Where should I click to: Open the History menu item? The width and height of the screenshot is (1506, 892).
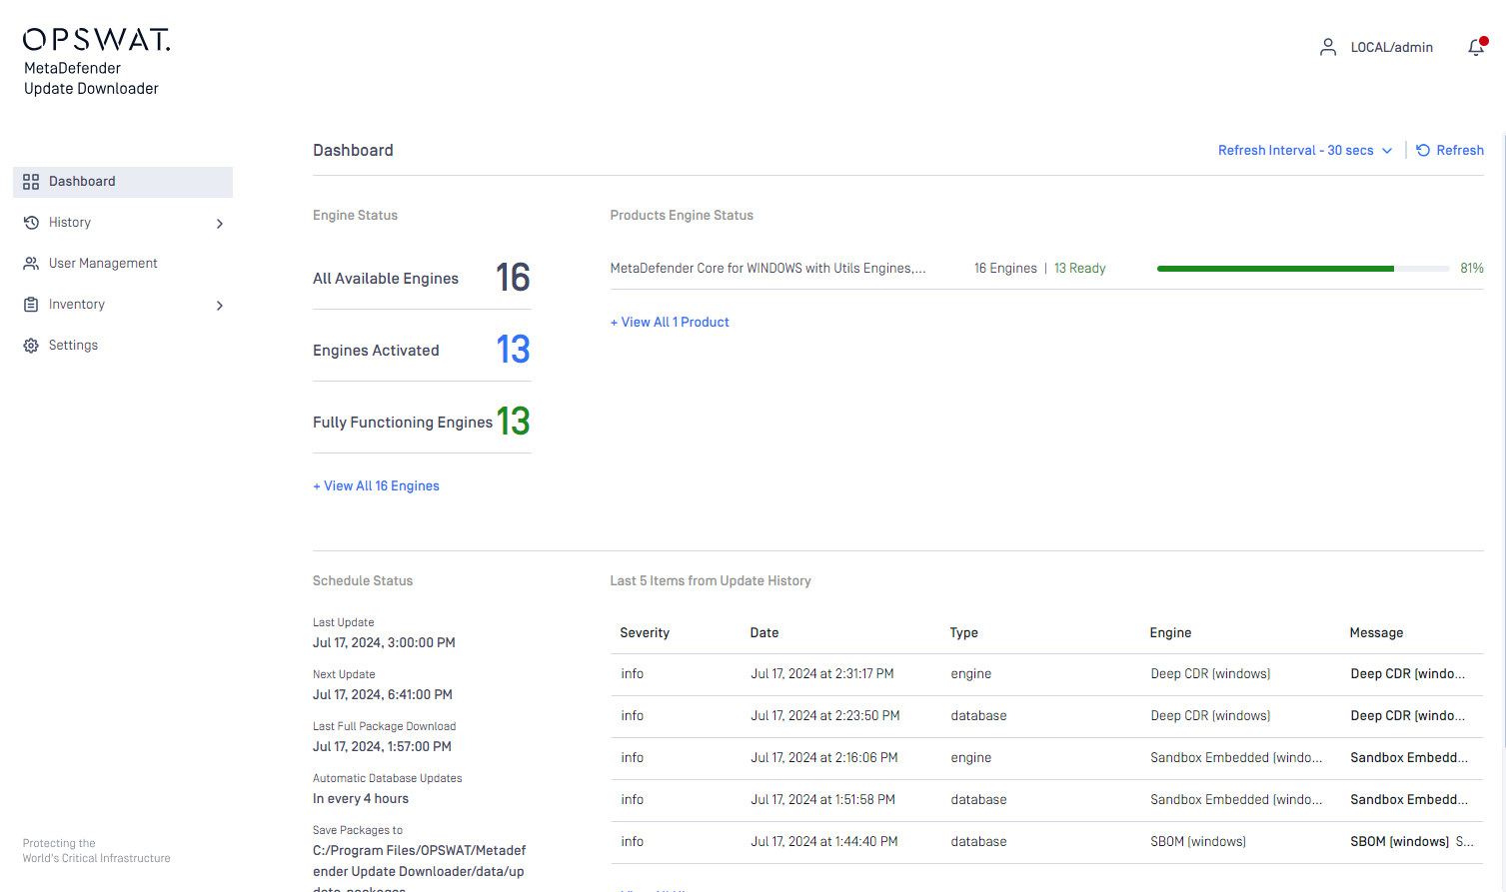click(x=123, y=223)
